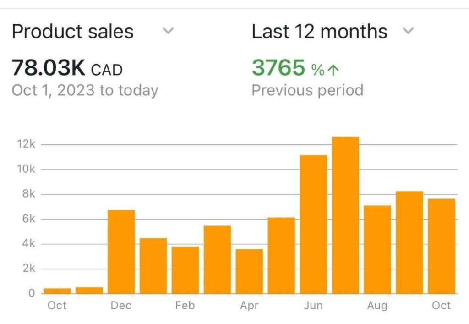Select the April sales bar
The width and height of the screenshot is (469, 324).
(250, 271)
